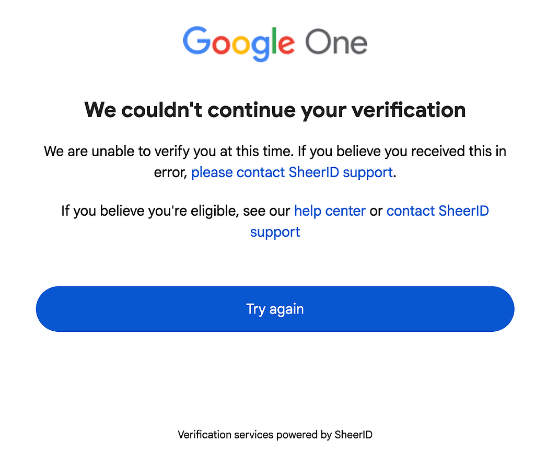Click the word 'error,' before the support link
Screen dimensions: 535x476
171,172
